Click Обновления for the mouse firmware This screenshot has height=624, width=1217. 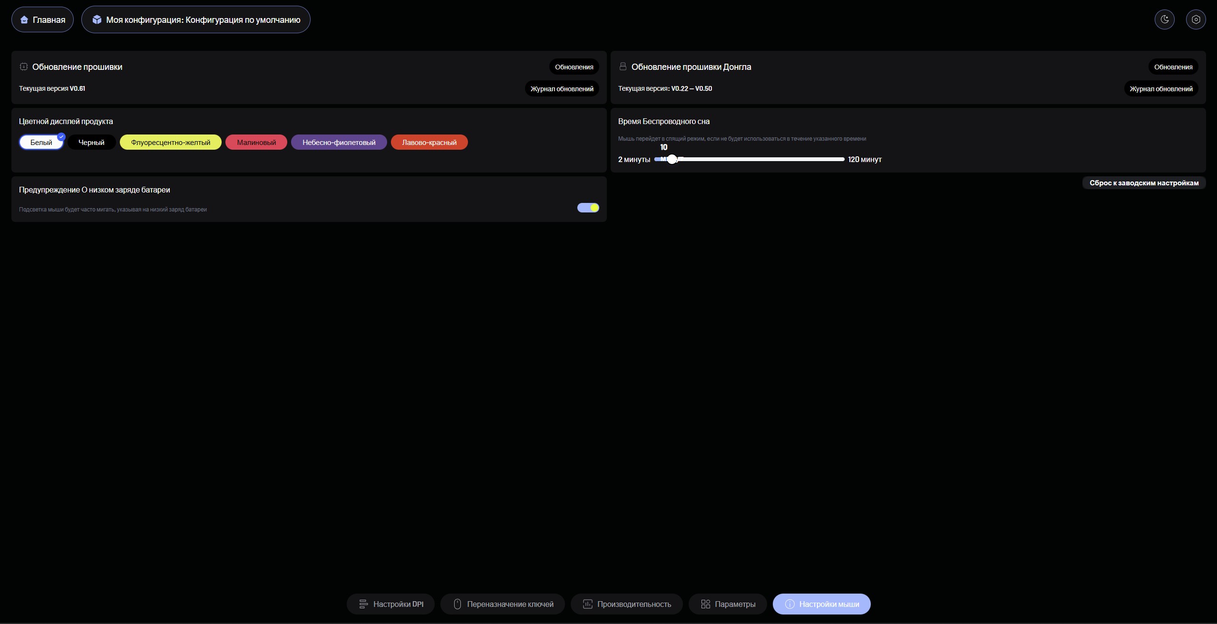574,67
